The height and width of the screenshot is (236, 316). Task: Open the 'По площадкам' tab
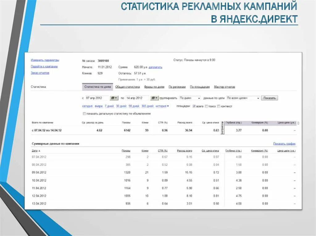tap(200, 87)
